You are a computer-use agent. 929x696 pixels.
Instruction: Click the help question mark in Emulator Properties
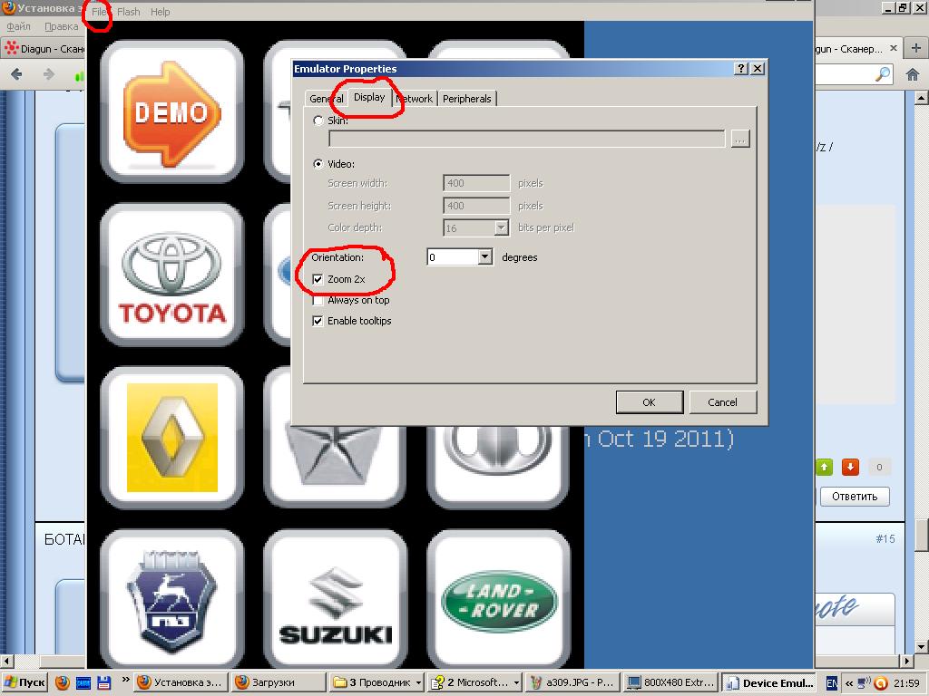(740, 69)
